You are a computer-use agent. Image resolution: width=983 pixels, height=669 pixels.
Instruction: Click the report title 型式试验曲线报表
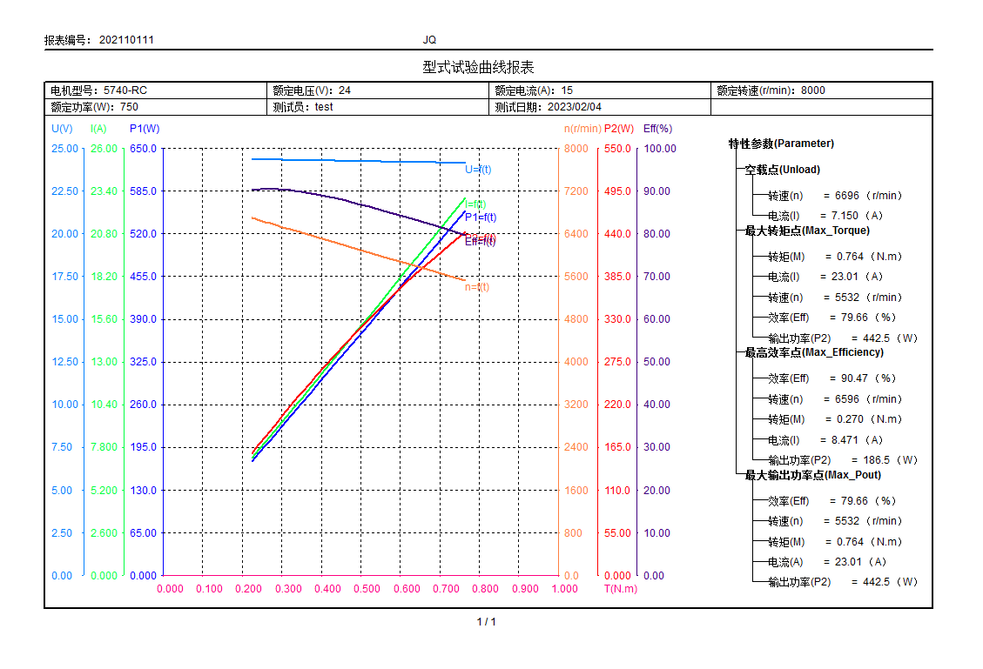click(x=478, y=68)
